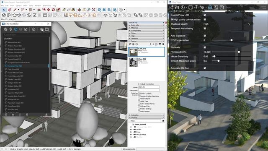Click the V-Ray Vision settings gear icon

(x=210, y=8)
